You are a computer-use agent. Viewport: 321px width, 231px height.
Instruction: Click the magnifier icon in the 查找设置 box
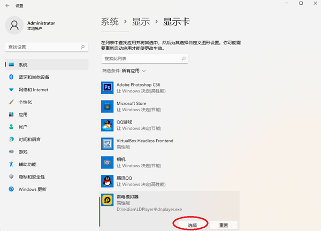82,47
